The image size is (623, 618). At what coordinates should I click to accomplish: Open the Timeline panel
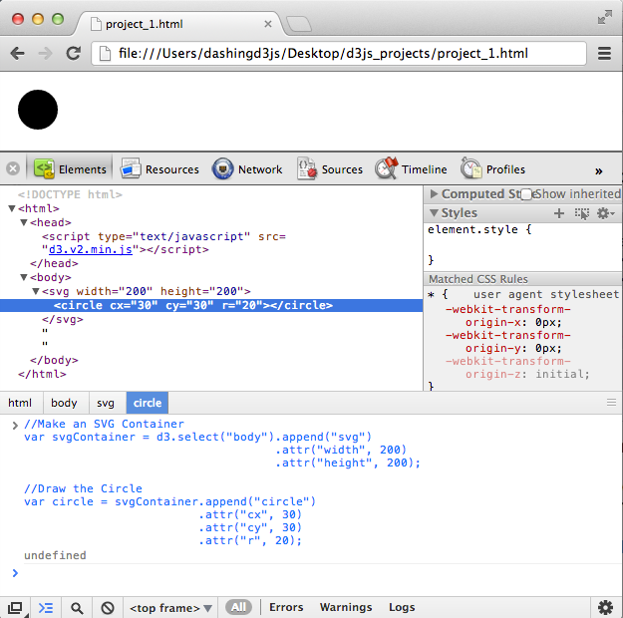pos(412,169)
